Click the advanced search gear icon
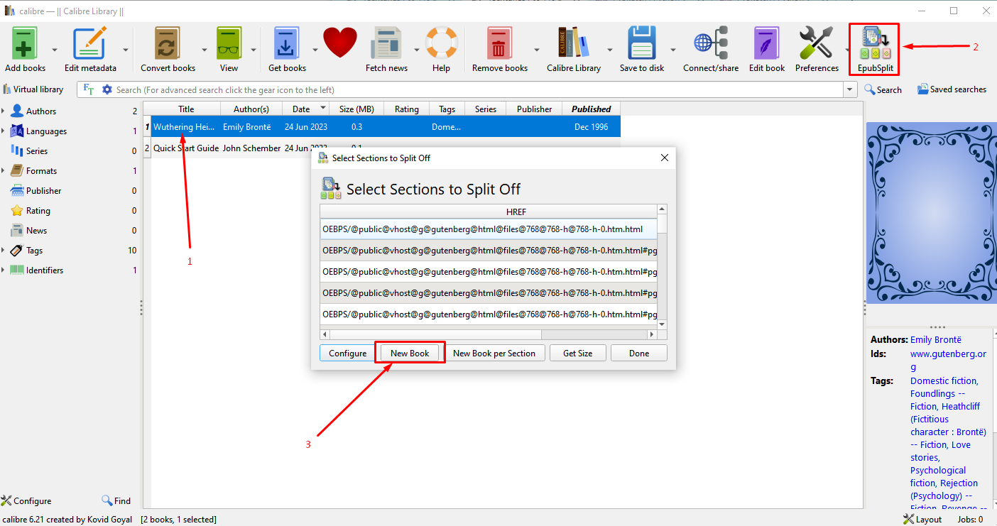 pyautogui.click(x=107, y=89)
